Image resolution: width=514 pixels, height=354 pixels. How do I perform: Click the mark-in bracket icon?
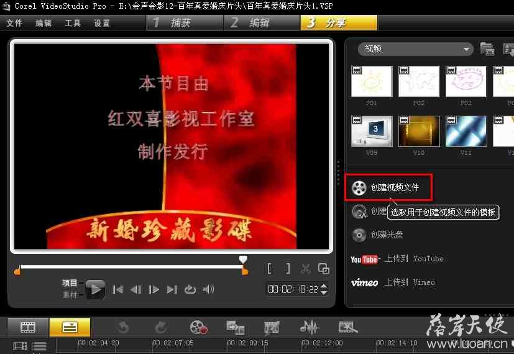click(269, 269)
